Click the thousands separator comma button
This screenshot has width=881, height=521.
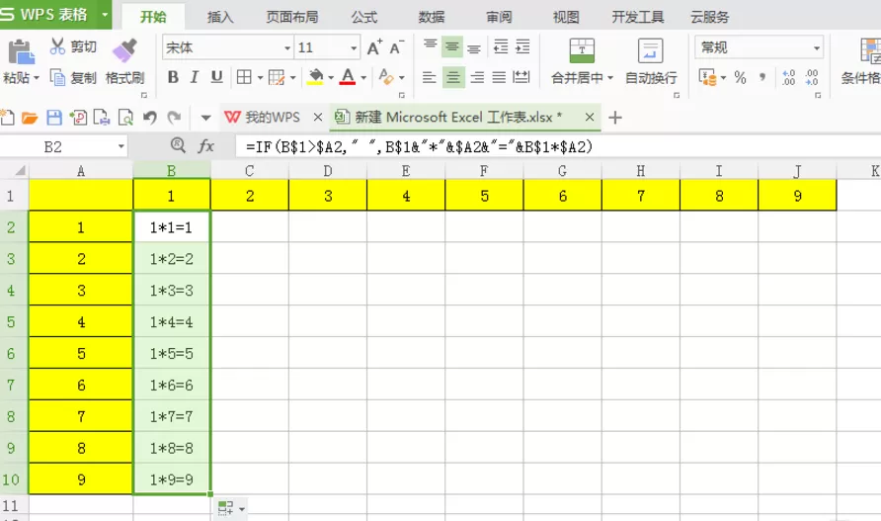pos(762,77)
